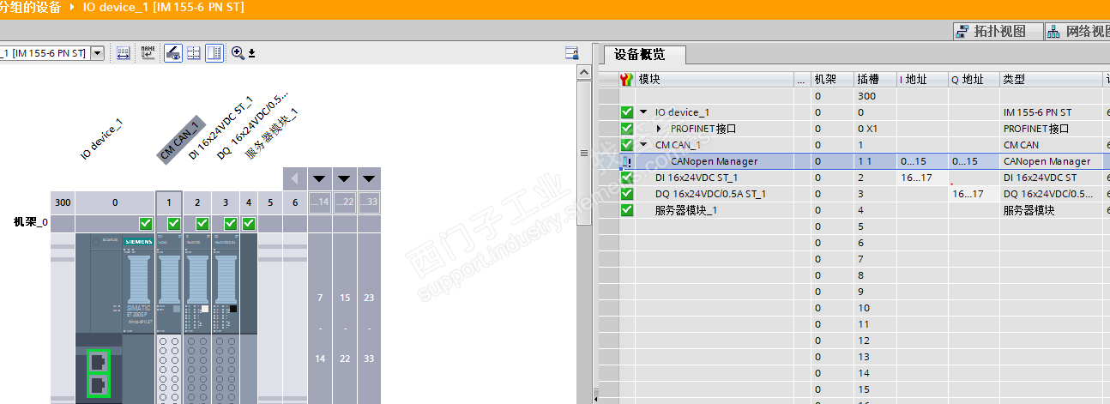
Task: Click status icon in table header row
Action: pos(626,80)
